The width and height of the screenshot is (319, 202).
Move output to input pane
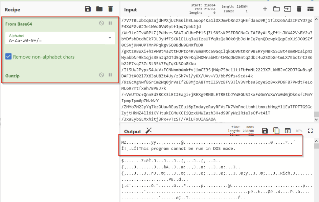tap(288, 131)
